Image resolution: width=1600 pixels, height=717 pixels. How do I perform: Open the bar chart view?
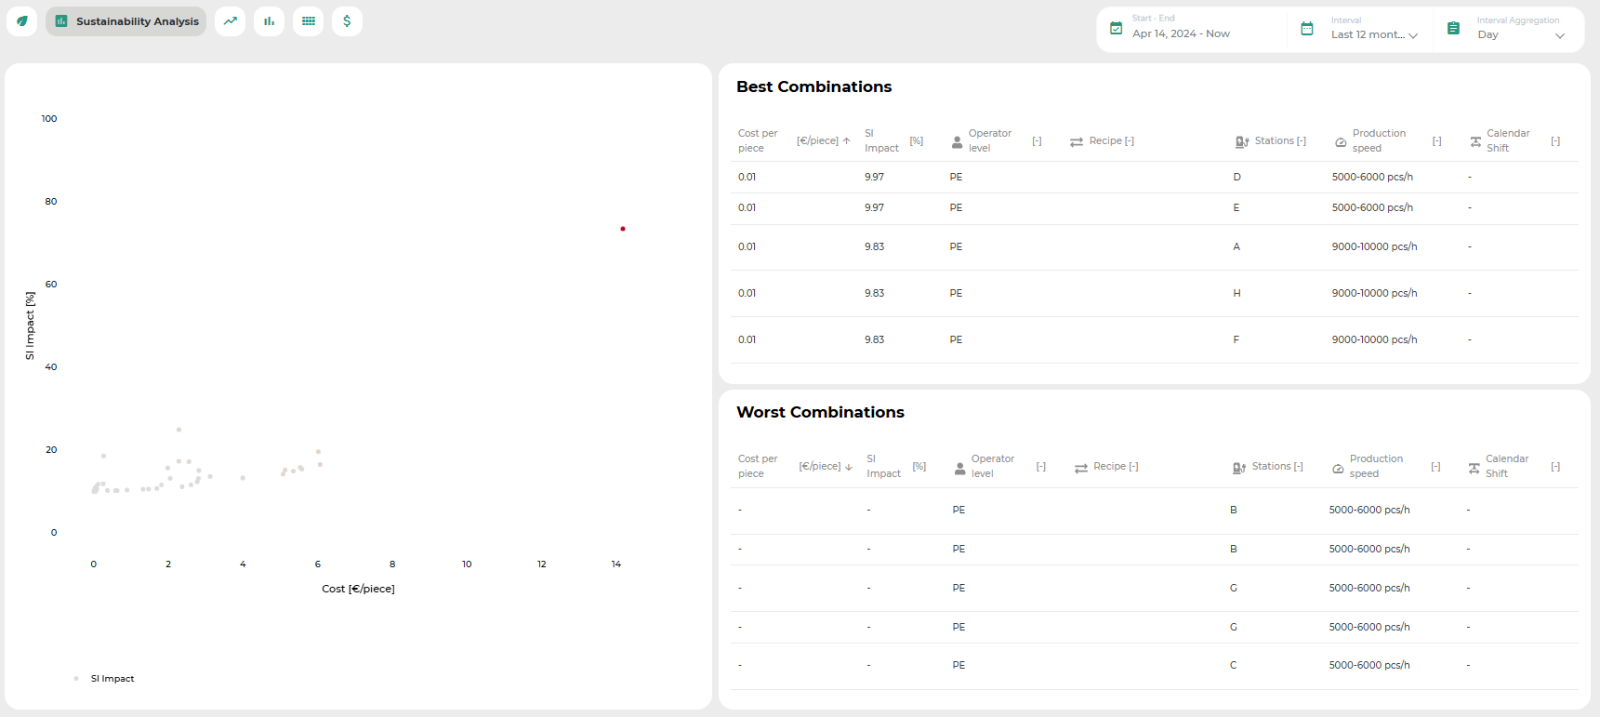coord(269,21)
